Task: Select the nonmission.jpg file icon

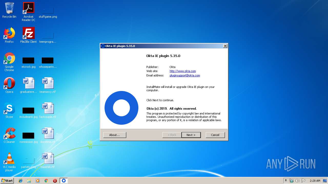Action: click(28, 137)
